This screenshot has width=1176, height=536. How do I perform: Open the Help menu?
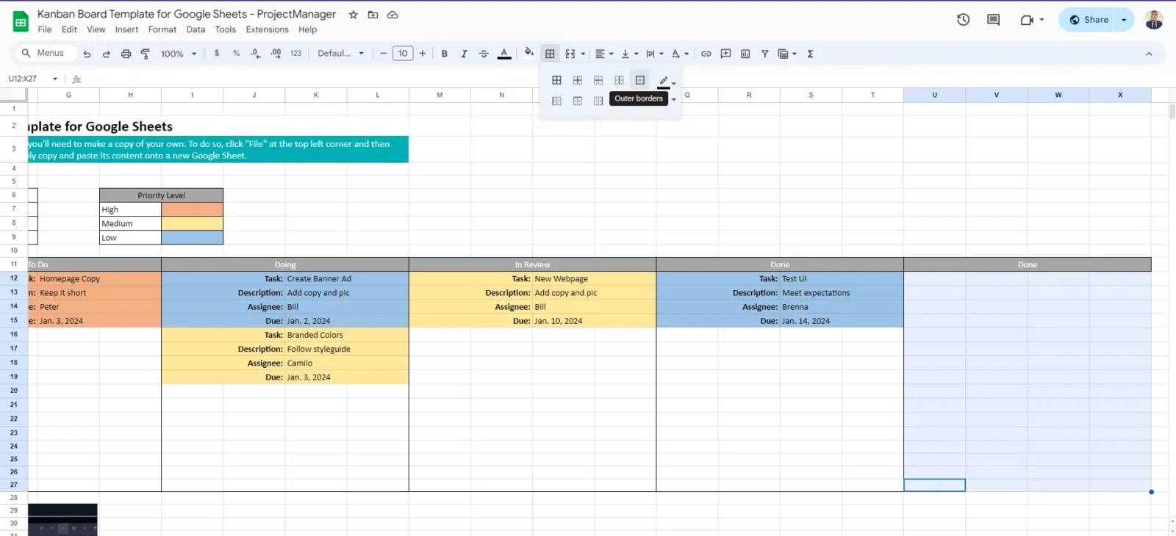pos(307,29)
